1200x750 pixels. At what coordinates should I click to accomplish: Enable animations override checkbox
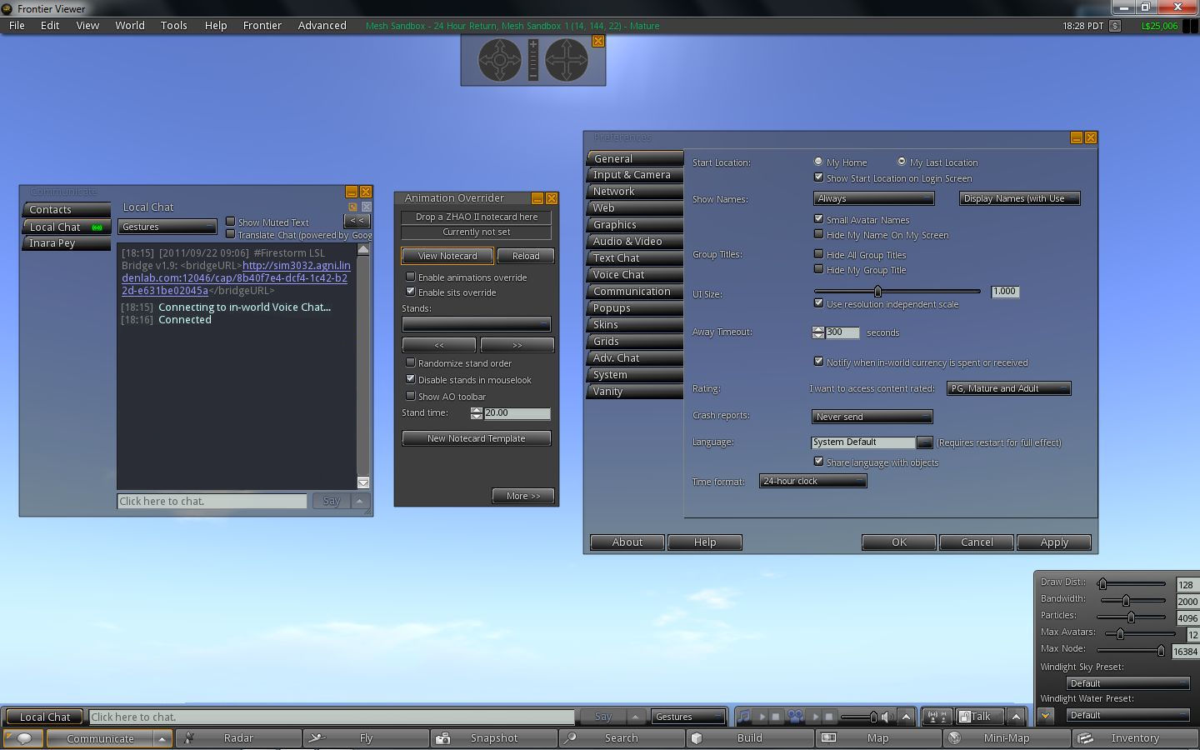click(x=411, y=277)
